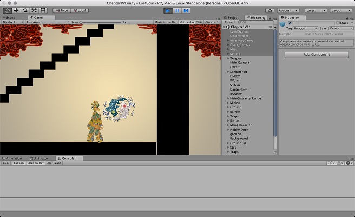Toggle the Static checkbox in Inspector
This screenshot has width=355, height=217.
337,23
